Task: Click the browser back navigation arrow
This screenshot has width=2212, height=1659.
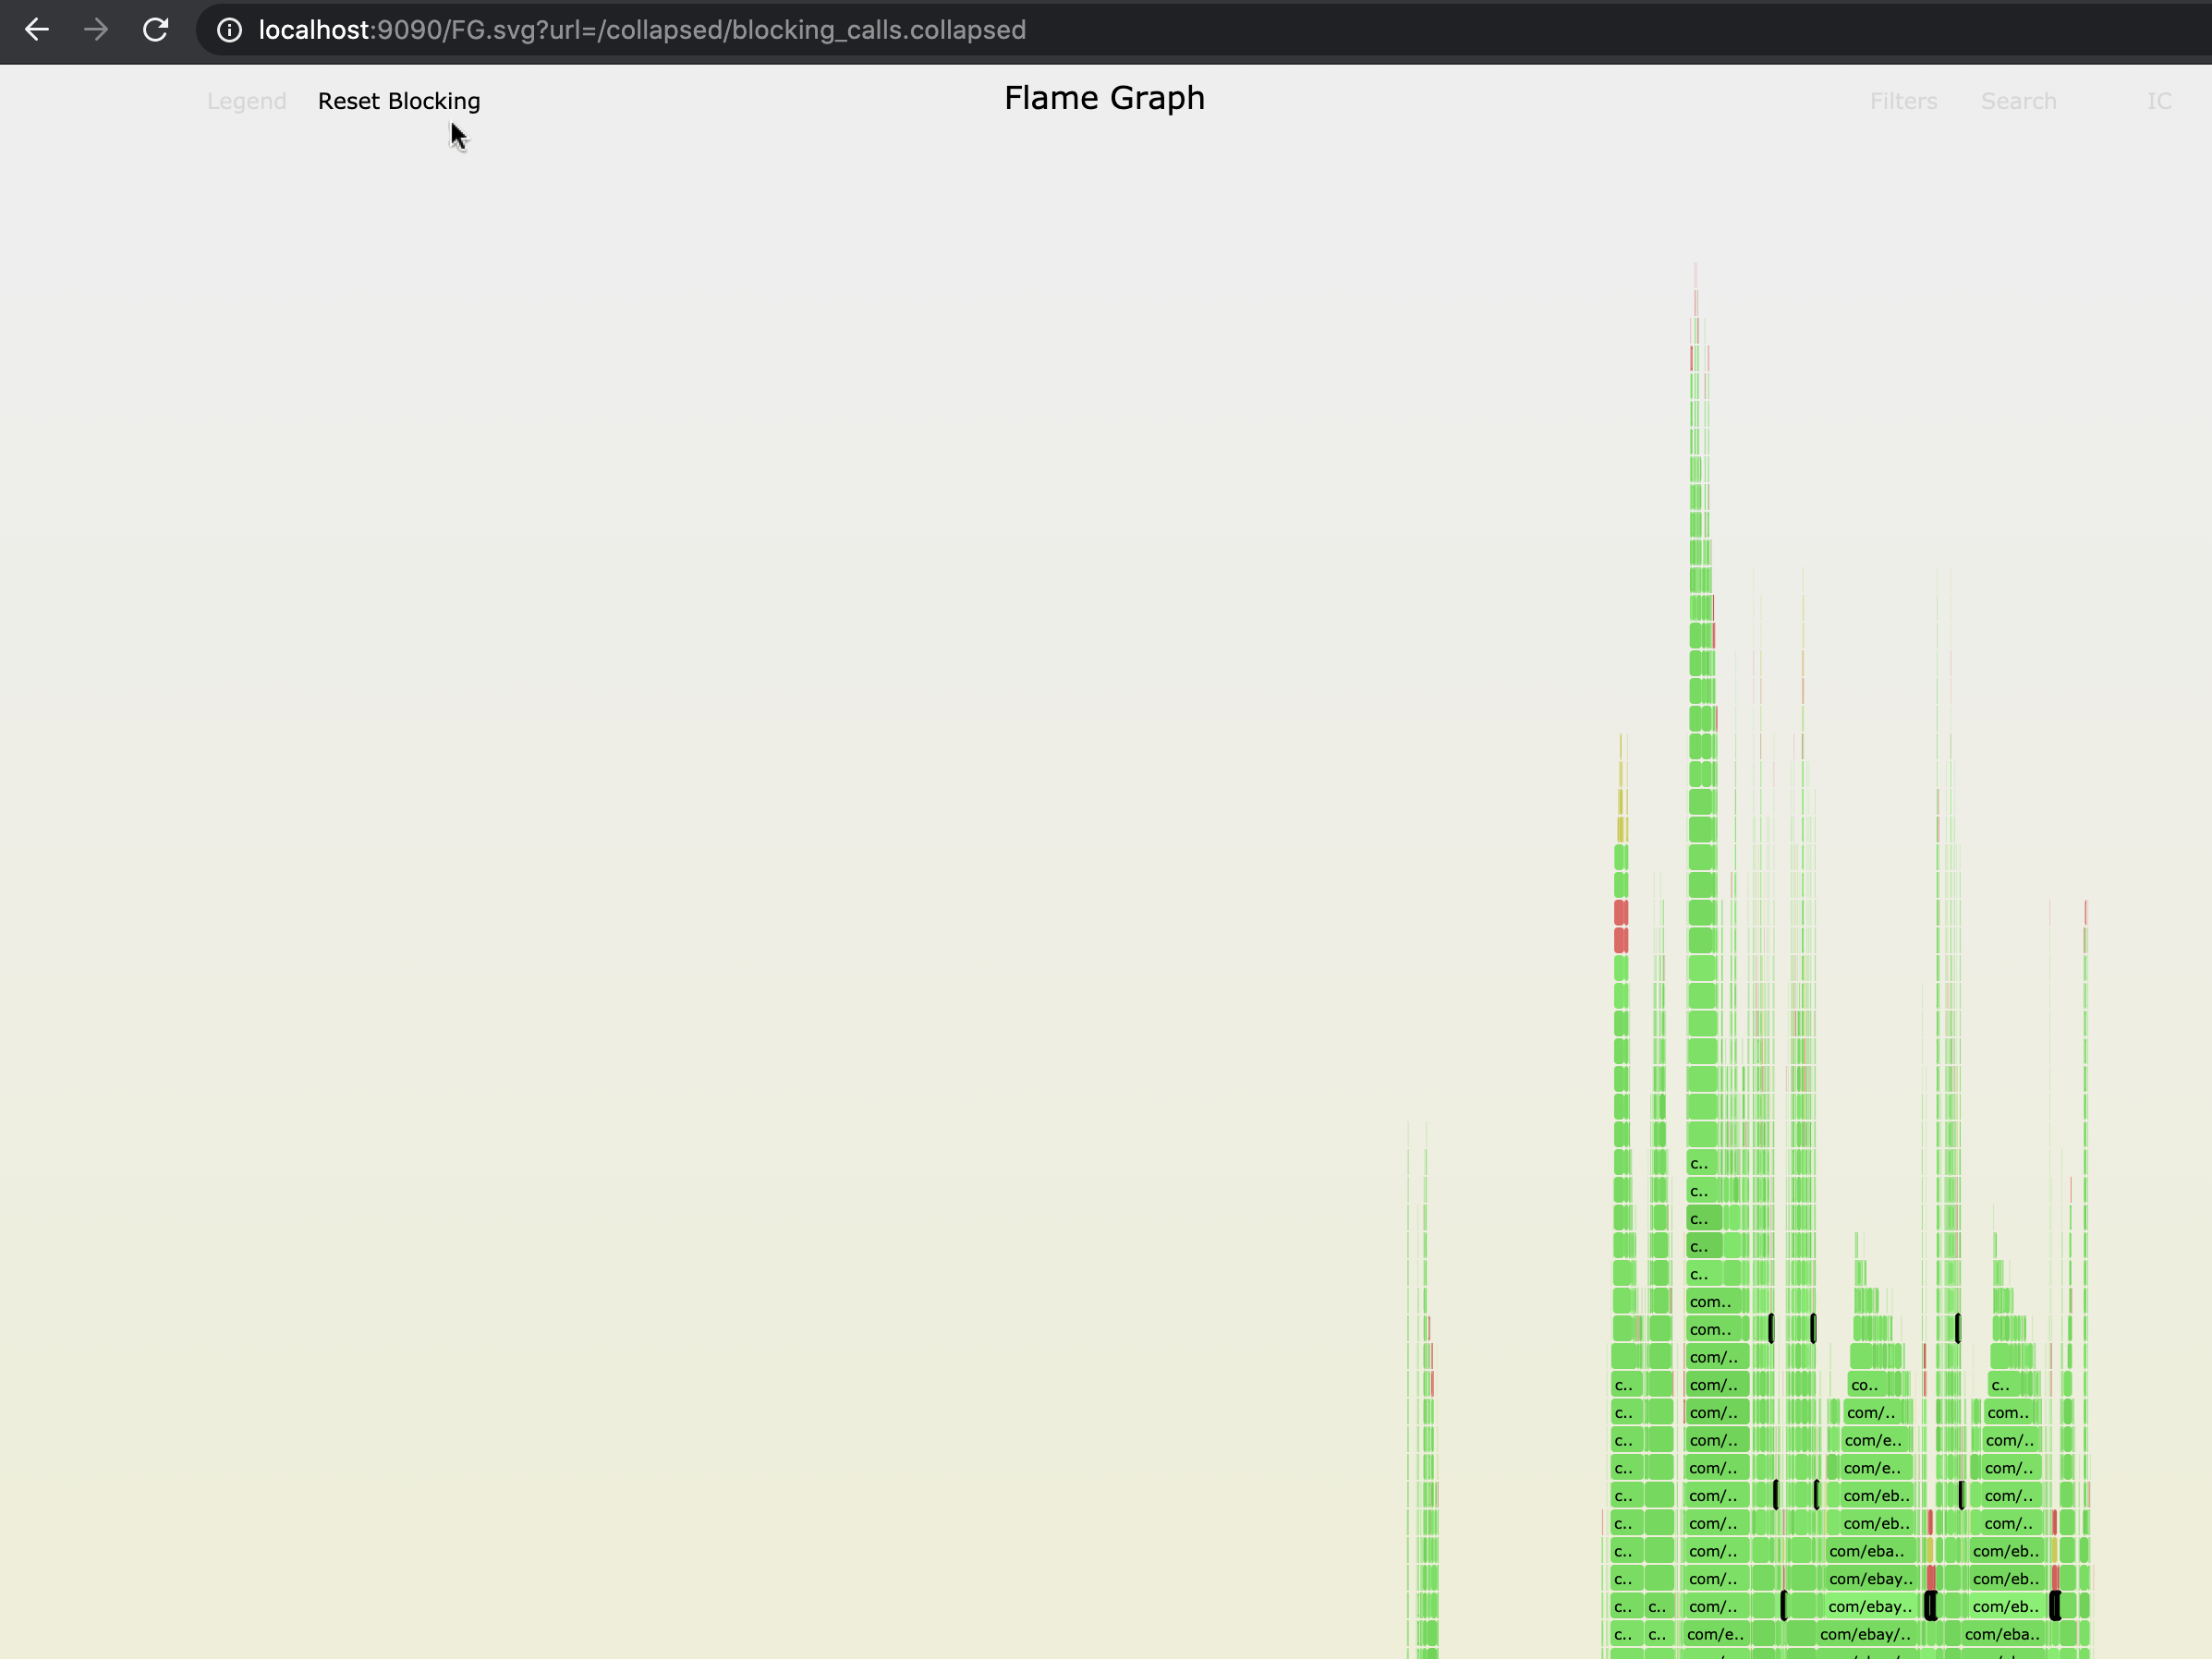Action: 37,30
